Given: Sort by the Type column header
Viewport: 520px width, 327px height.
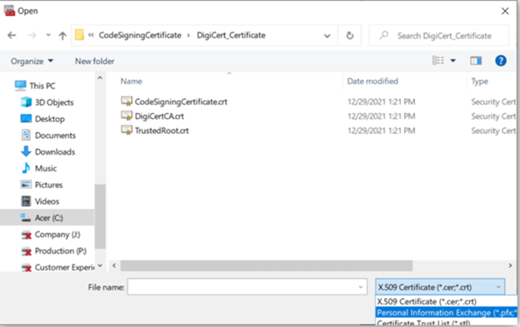Looking at the screenshot, I should pyautogui.click(x=479, y=82).
